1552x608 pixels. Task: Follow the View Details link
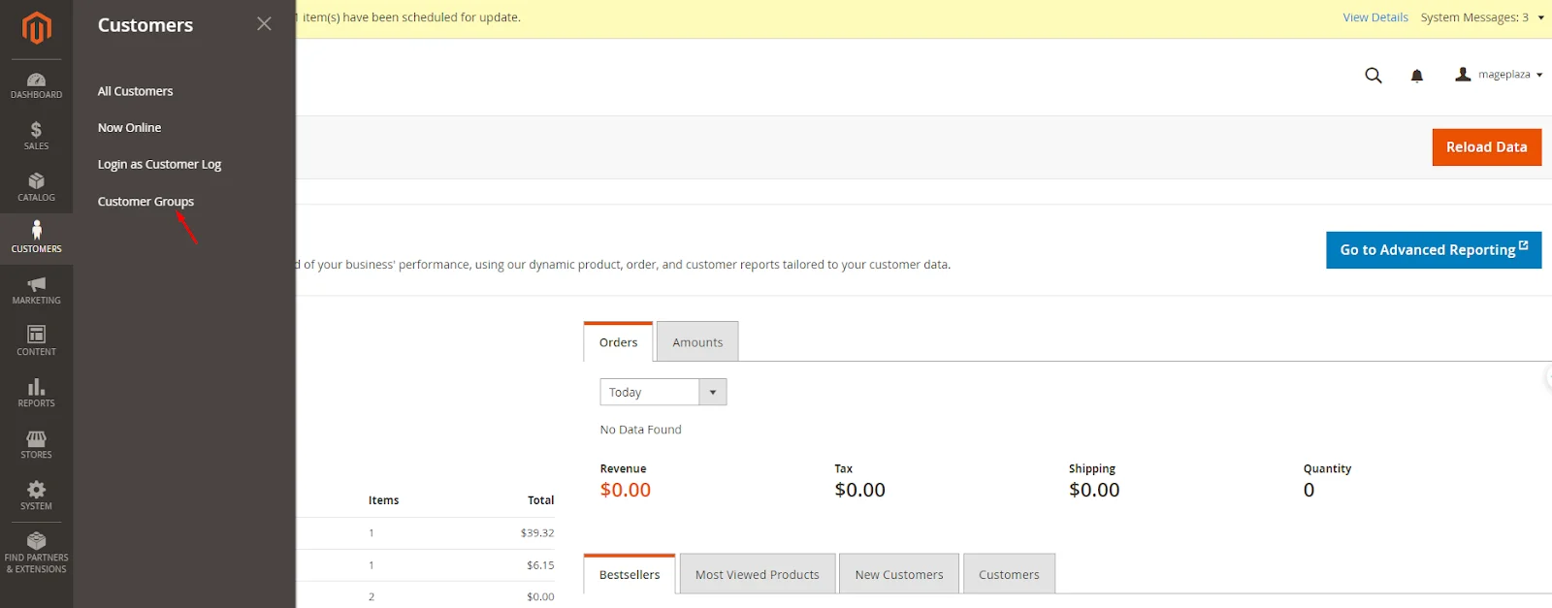pos(1374,17)
